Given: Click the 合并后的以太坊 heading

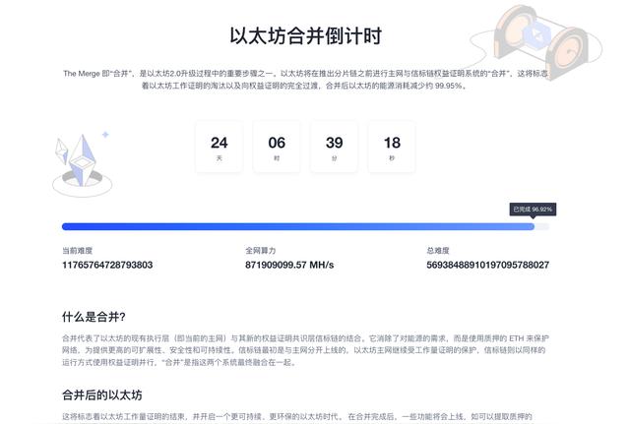Looking at the screenshot, I should [102, 395].
